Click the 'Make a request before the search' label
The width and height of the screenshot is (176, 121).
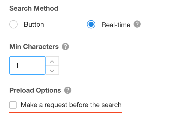(71, 105)
